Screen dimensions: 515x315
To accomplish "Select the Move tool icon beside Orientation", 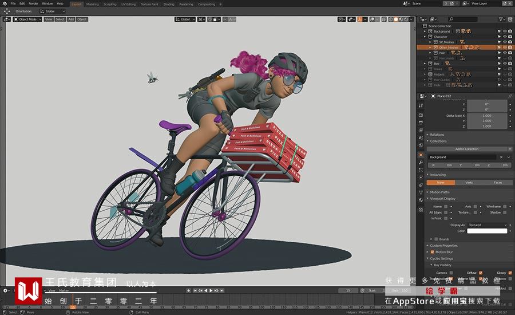I will 6,11.
